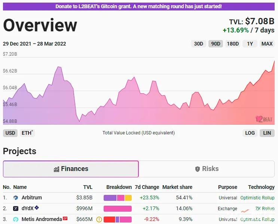Click the Purpose column header
This screenshot has width=278, height=224.
click(227, 187)
